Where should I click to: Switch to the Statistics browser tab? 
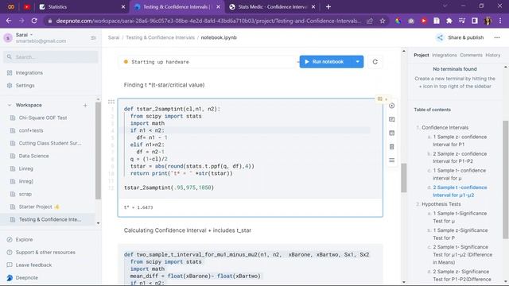[x=82, y=7]
